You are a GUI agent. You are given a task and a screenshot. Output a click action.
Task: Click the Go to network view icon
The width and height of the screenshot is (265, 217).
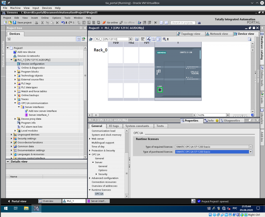[91, 39]
